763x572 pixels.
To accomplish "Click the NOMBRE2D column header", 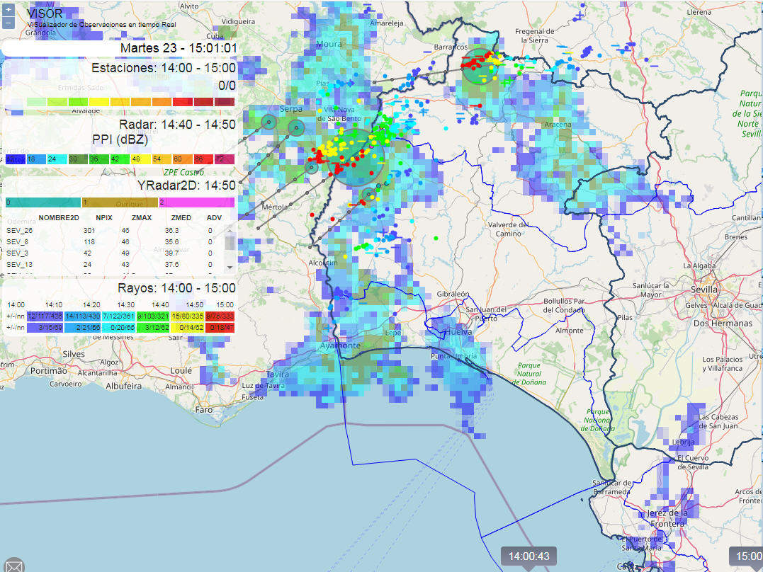I will pyautogui.click(x=58, y=217).
